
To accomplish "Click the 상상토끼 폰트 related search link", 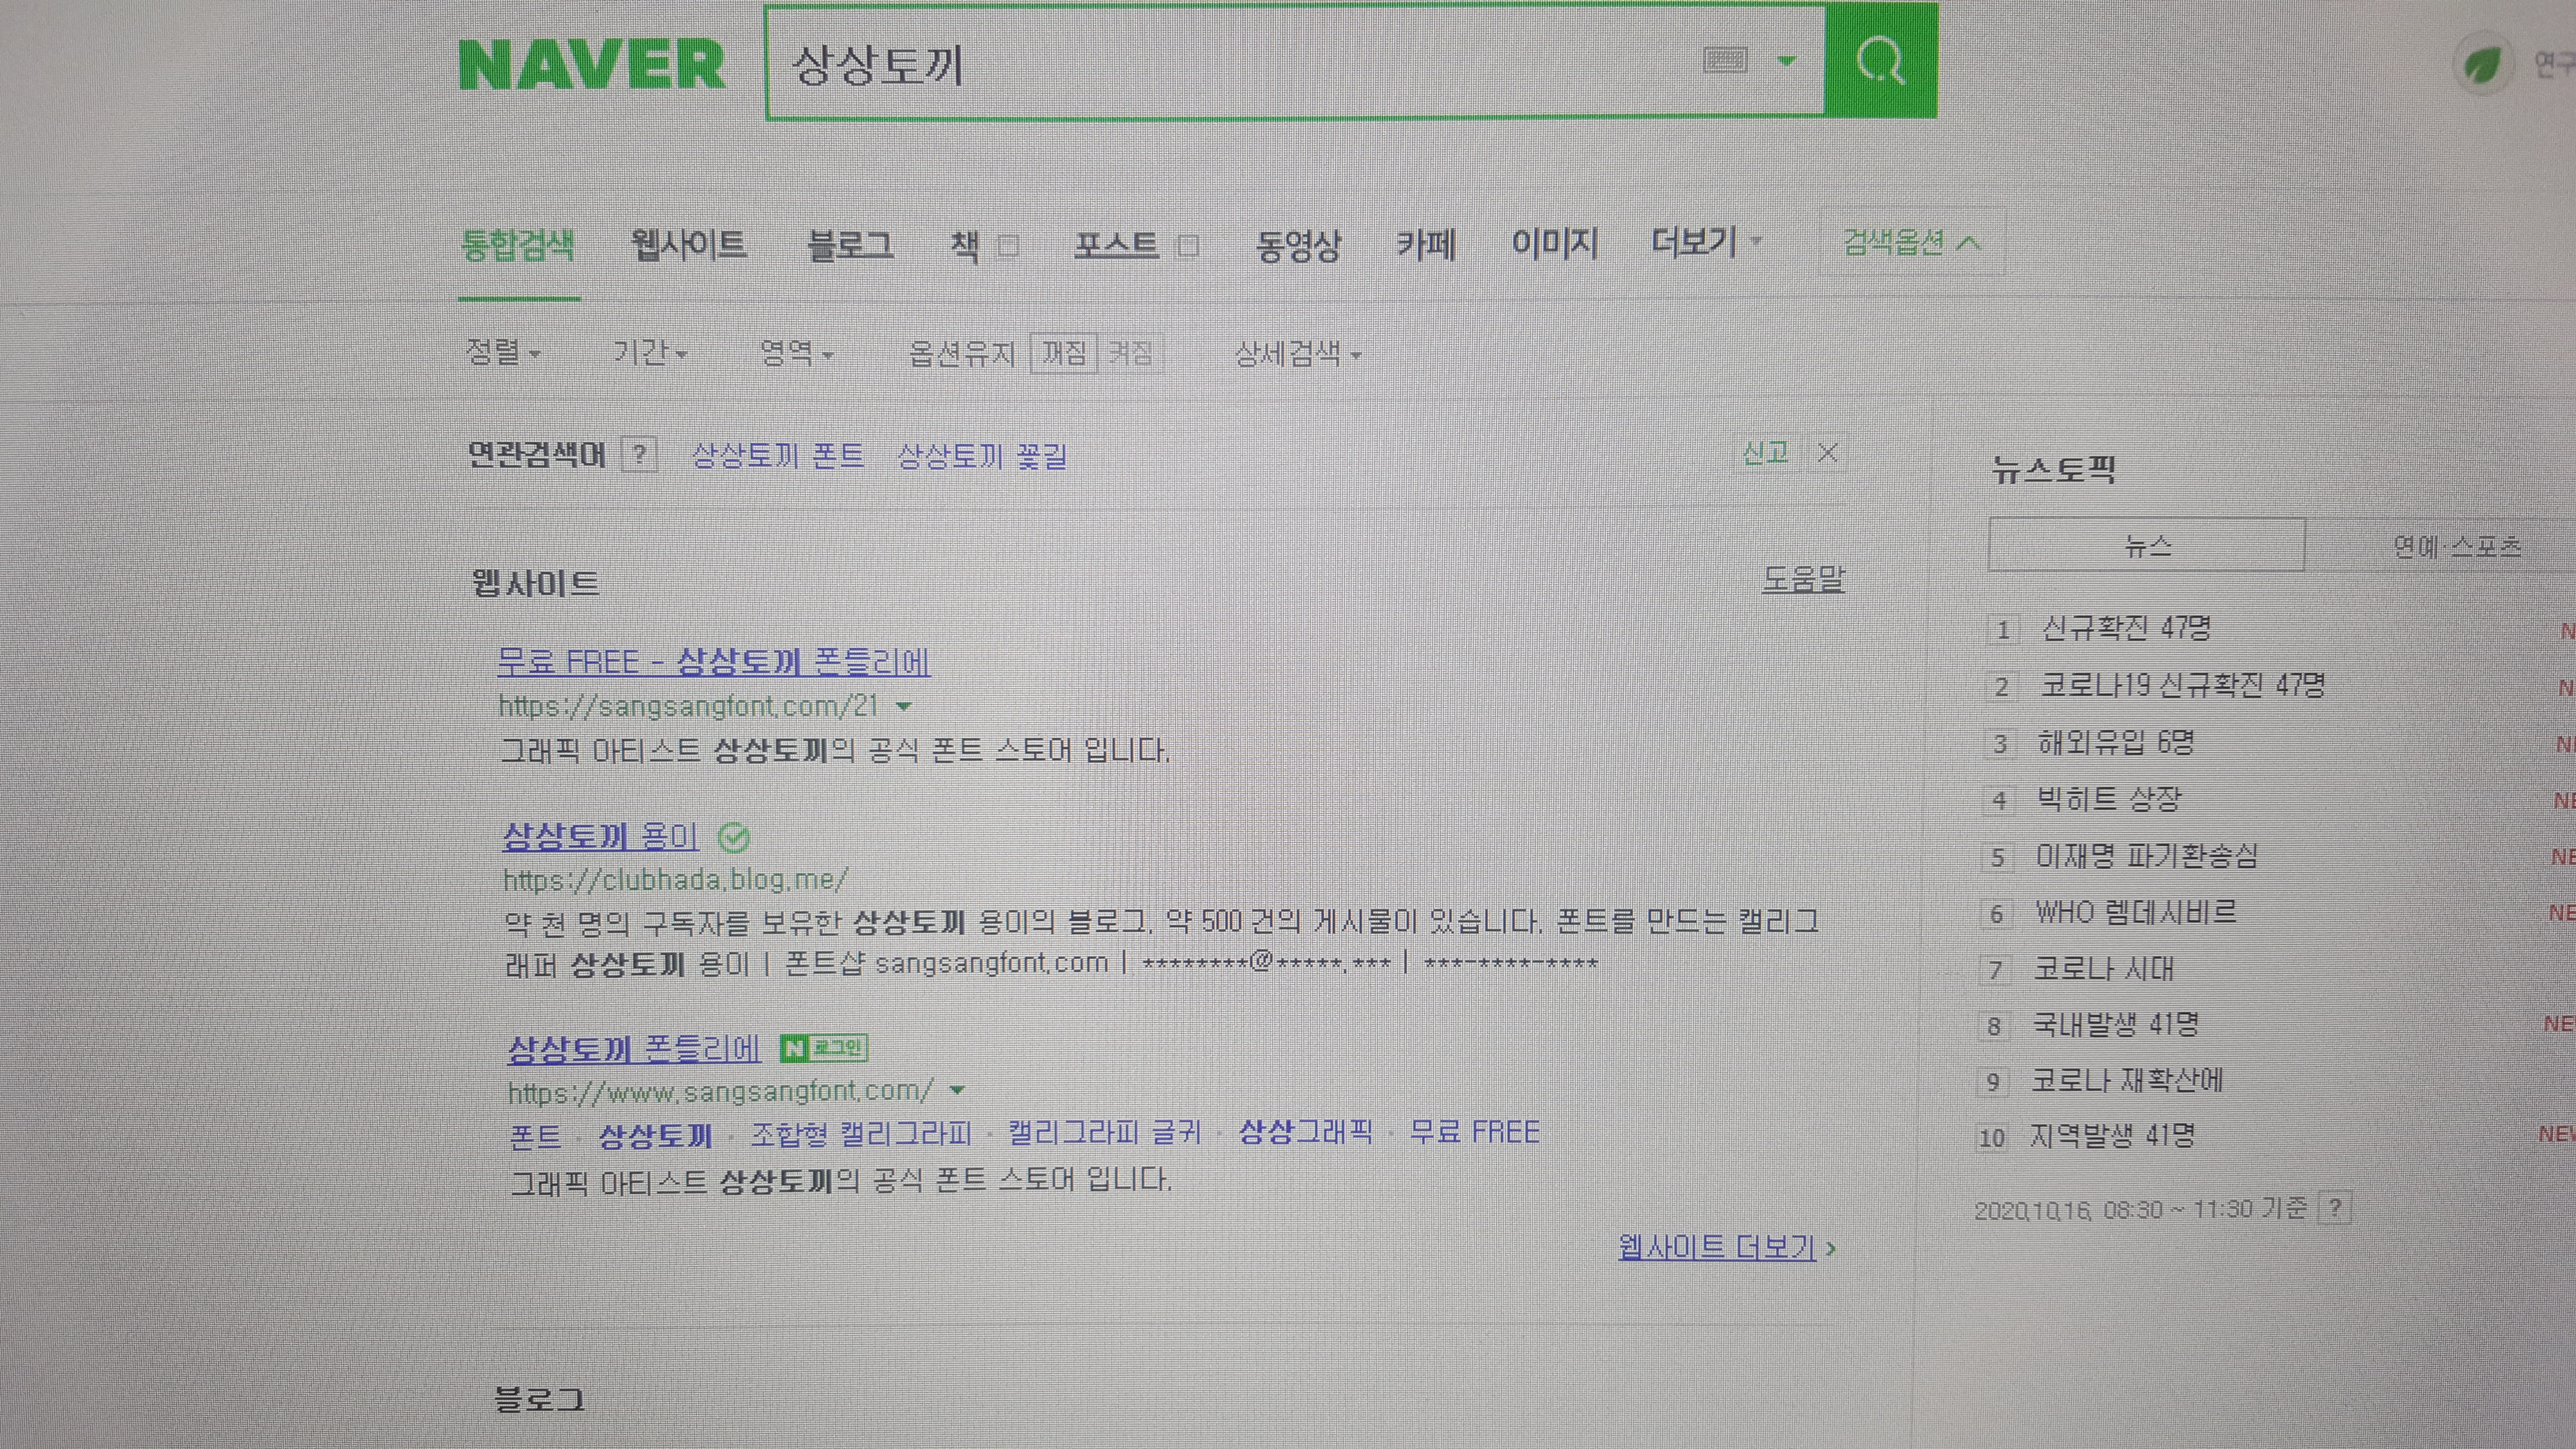I will pyautogui.click(x=778, y=456).
